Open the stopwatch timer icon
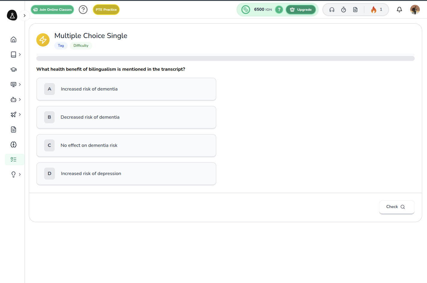 [344, 10]
